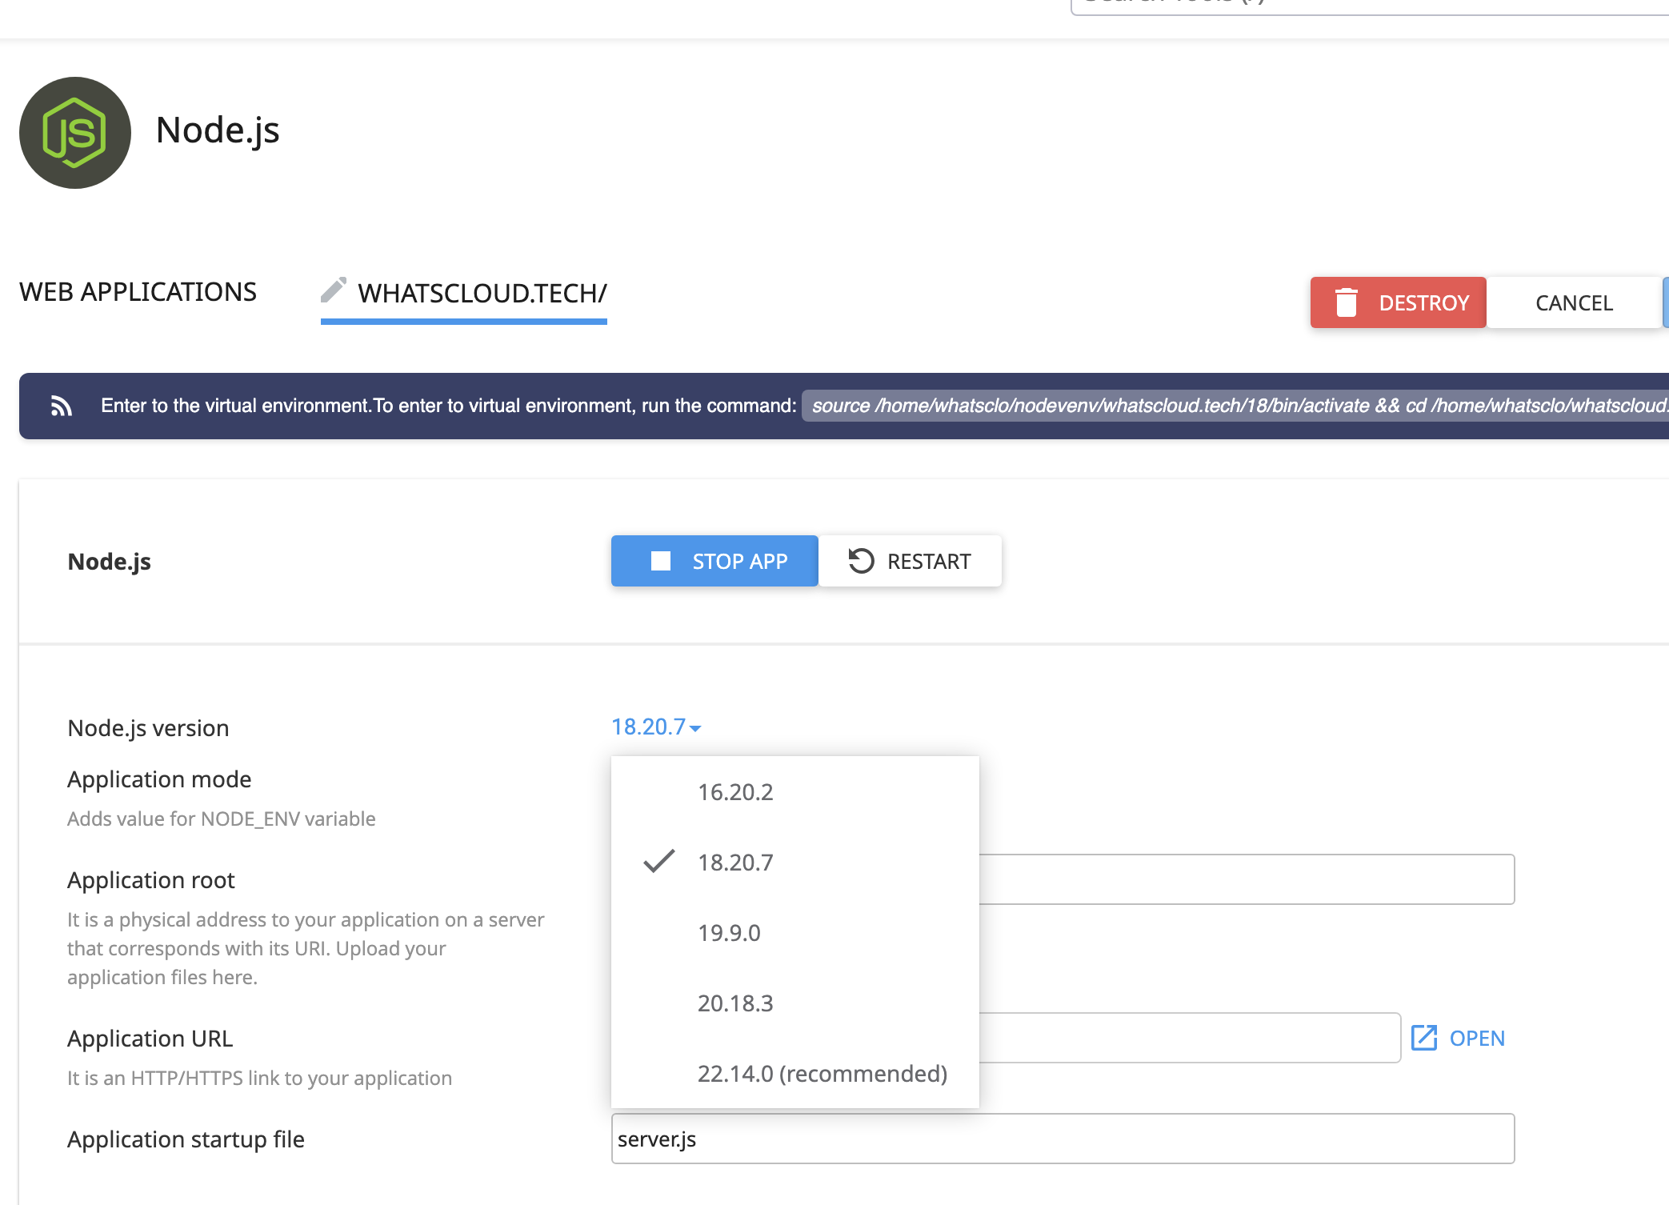
Task: Select version 19.9.0 option
Action: (x=729, y=933)
